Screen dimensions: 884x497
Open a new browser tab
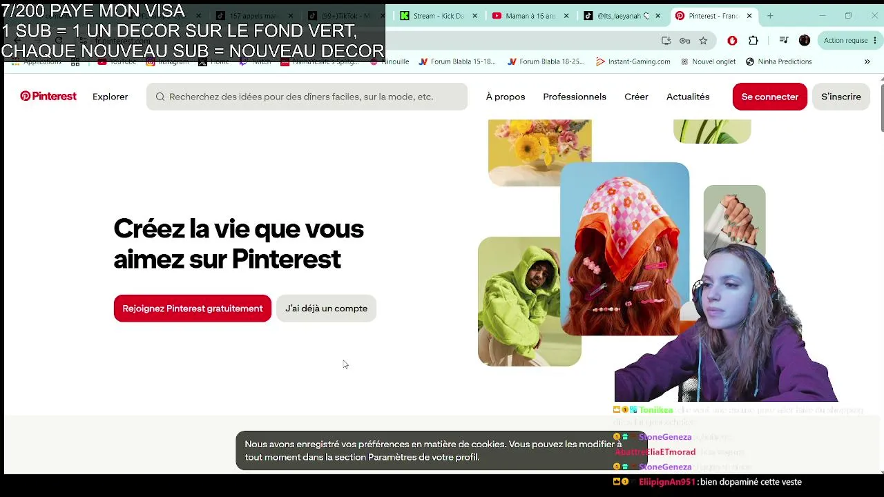point(770,16)
